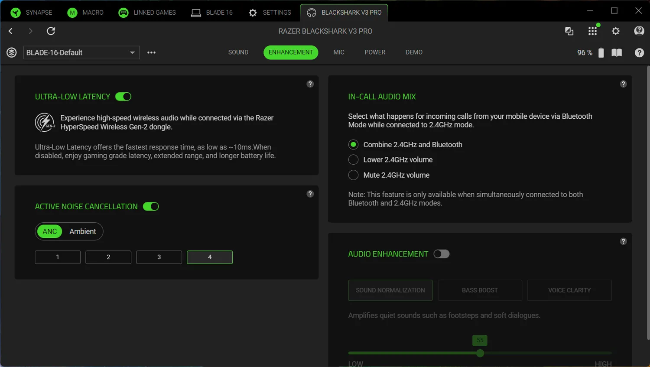
Task: Disable the Ultra-Low Latency toggle
Action: click(x=123, y=97)
